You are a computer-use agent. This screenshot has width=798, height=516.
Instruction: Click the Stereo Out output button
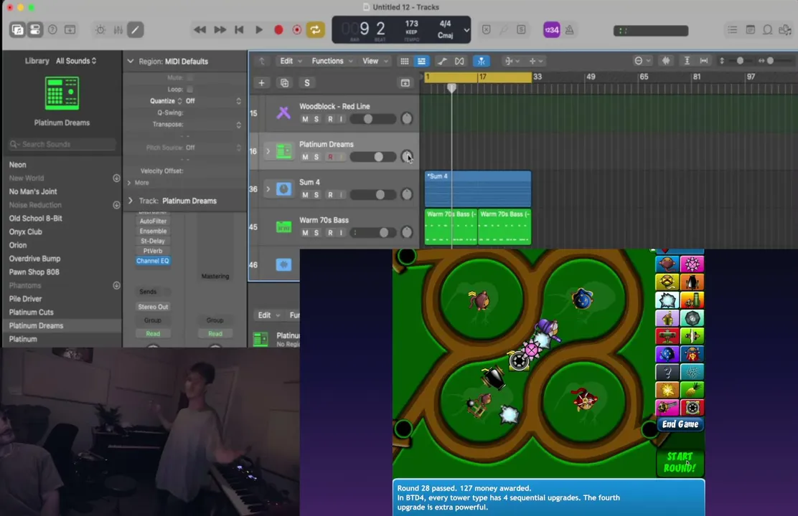point(153,307)
